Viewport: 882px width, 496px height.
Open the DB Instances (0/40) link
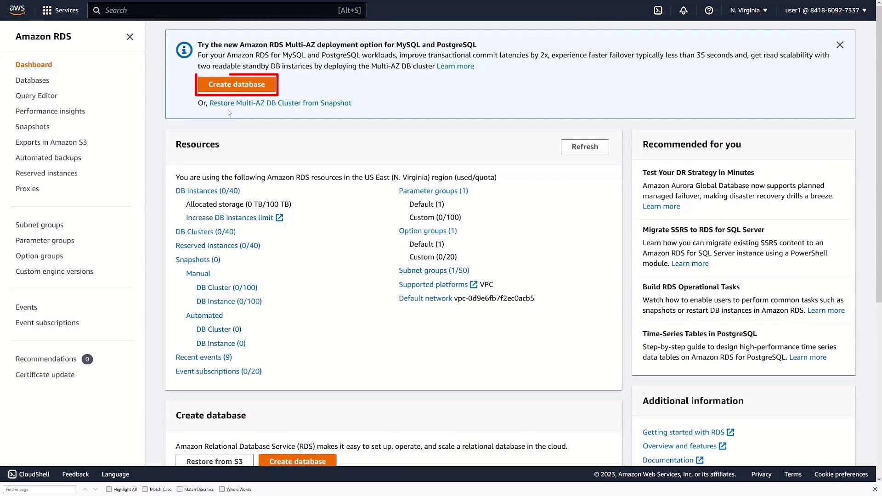208,191
